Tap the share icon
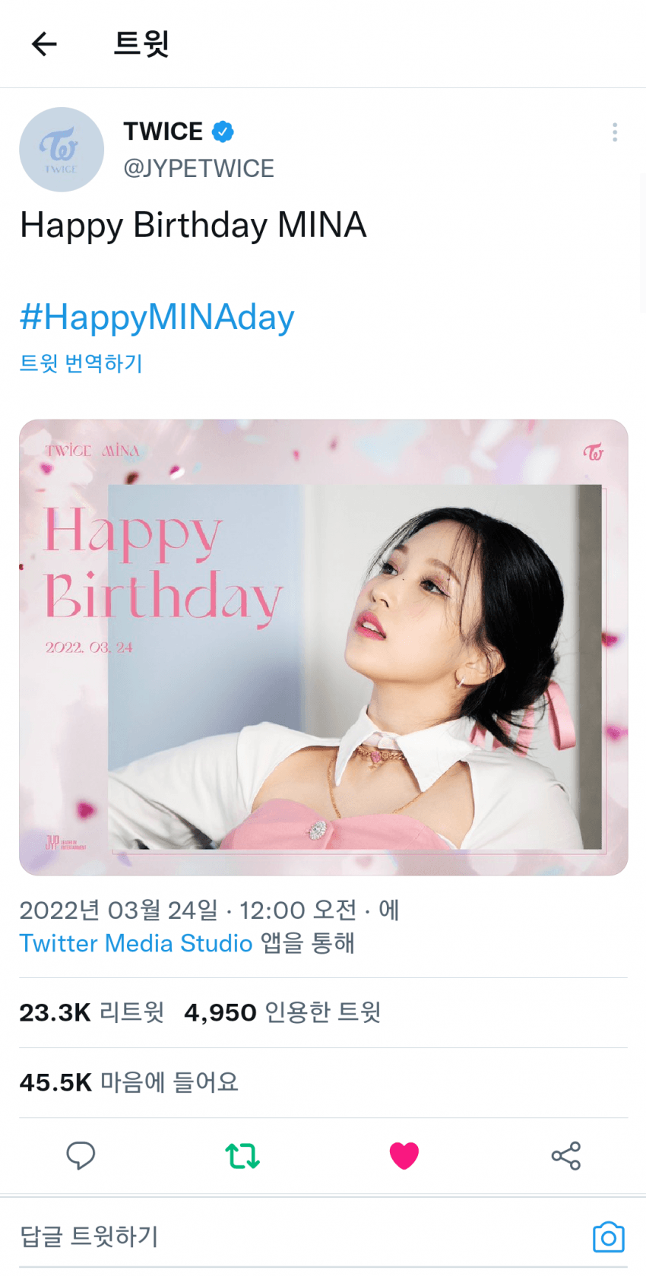 point(566,1155)
